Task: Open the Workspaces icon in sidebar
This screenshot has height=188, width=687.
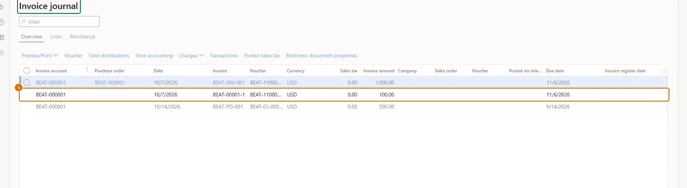Action: coord(2,37)
